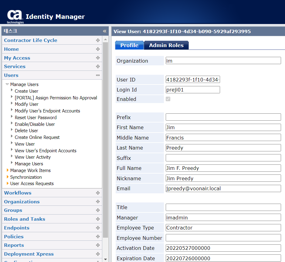Image resolution: width=285 pixels, height=262 pixels.
Task: Open the View User task
Action: pyautogui.click(x=25, y=144)
